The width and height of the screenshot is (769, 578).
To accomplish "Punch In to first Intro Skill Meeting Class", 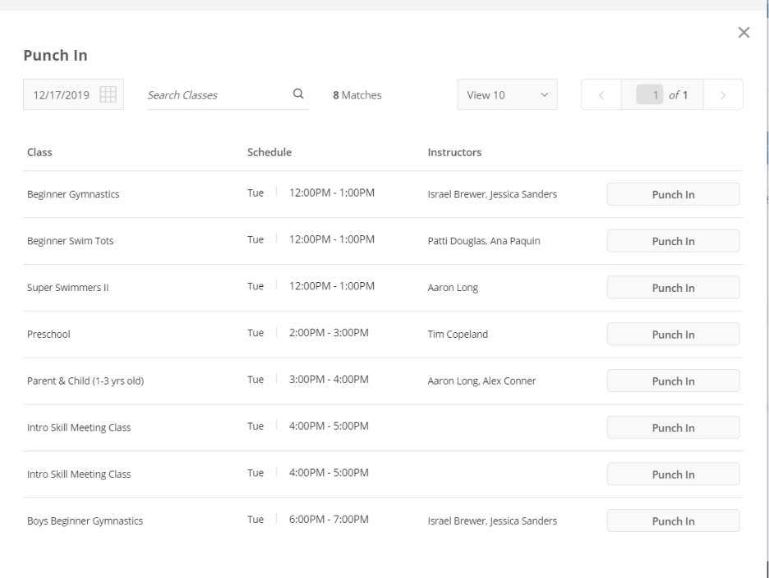I will [x=673, y=428].
